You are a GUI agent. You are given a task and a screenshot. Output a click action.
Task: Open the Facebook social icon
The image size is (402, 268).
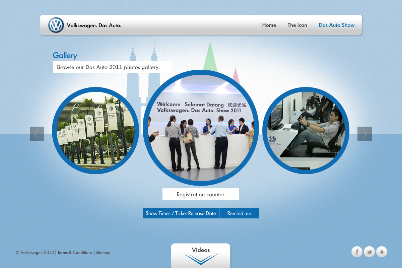pos(357,252)
